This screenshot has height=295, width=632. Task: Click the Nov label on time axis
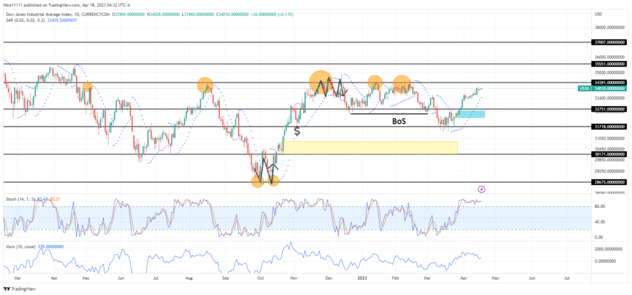point(294,278)
